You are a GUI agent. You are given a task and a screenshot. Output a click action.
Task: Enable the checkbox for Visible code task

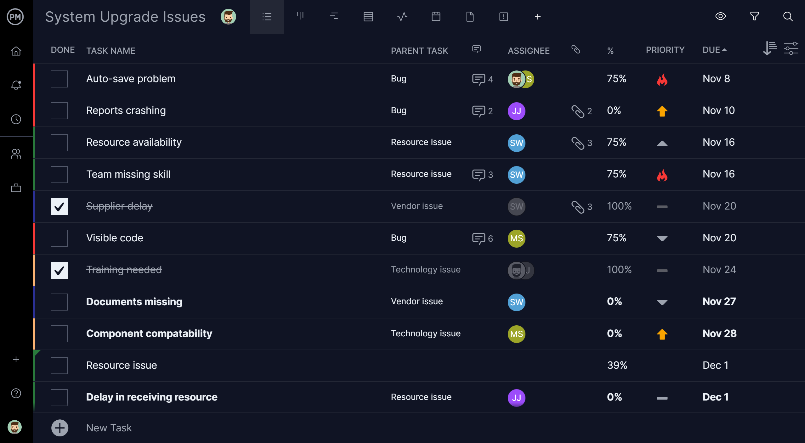(x=60, y=237)
